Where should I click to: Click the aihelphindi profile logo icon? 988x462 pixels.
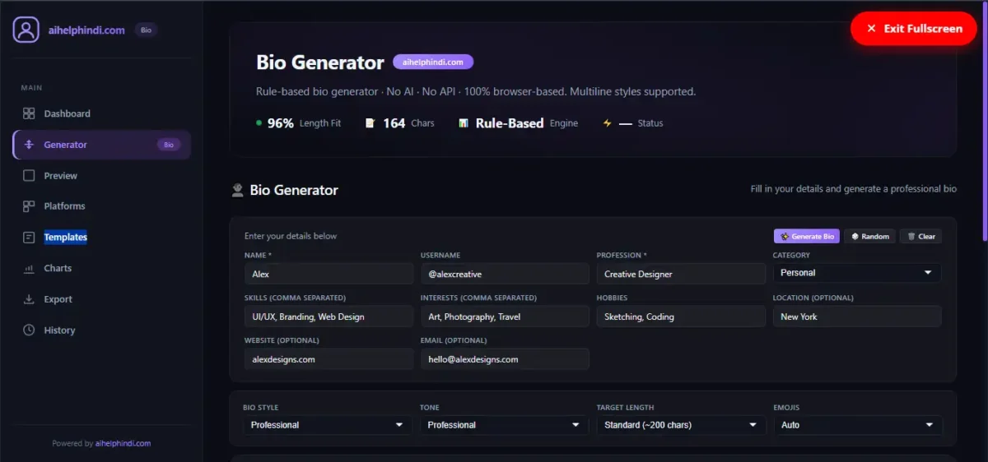click(x=26, y=30)
